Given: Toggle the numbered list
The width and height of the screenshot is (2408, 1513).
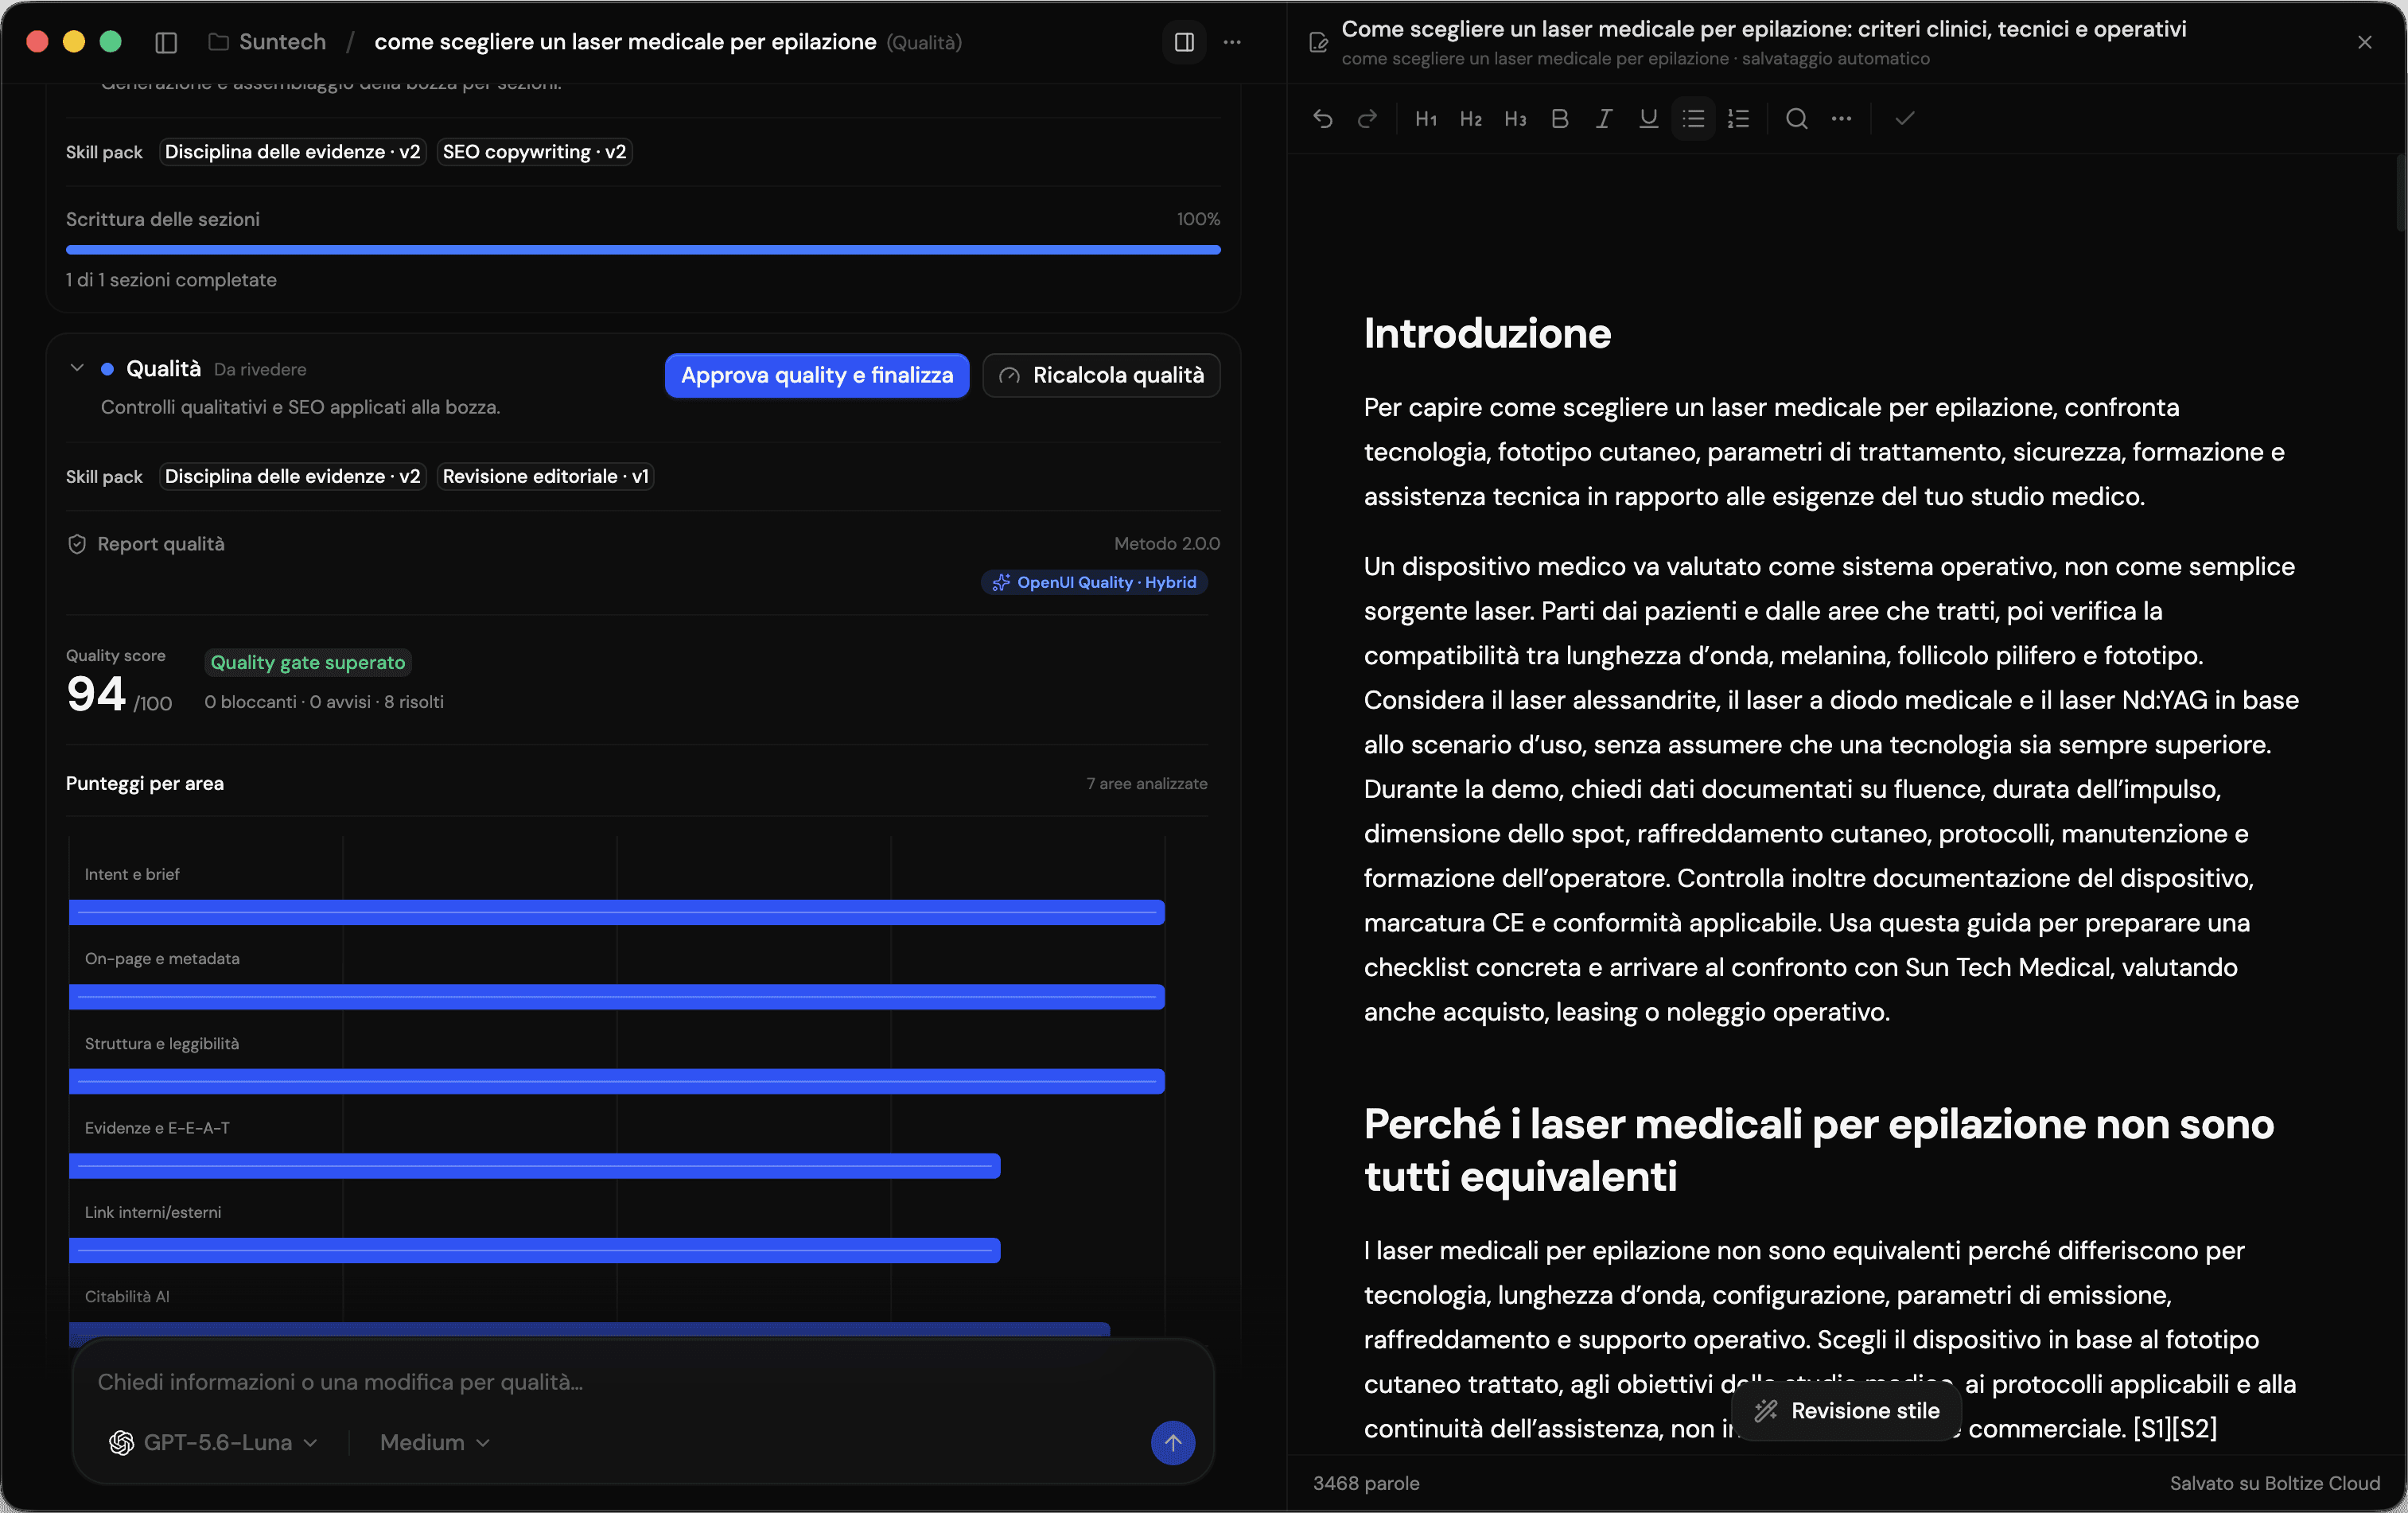Looking at the screenshot, I should pos(1738,119).
